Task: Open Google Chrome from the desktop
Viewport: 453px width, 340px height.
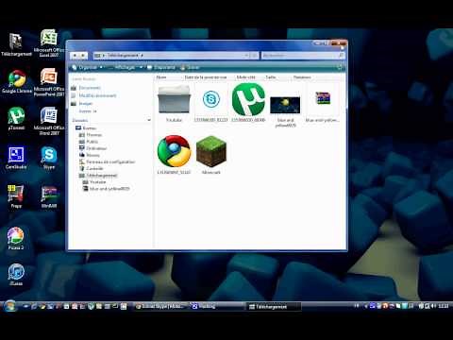Action: click(17, 81)
